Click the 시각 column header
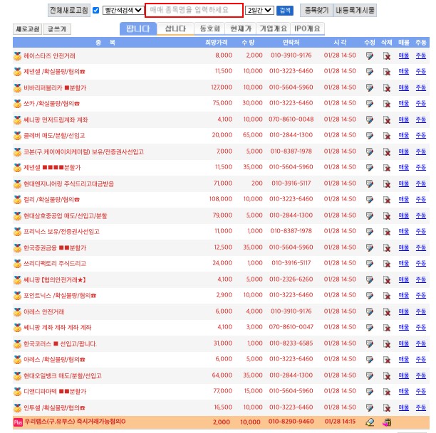This screenshot has height=433, width=436. pyautogui.click(x=340, y=43)
